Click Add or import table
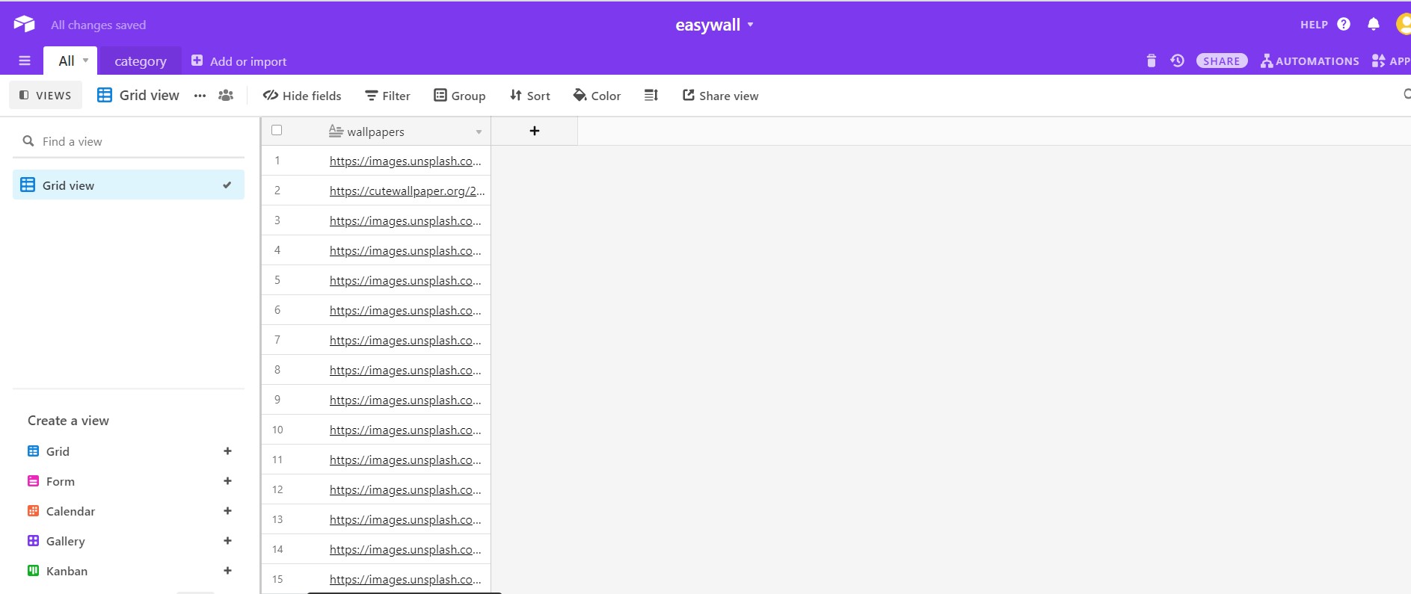Image resolution: width=1411 pixels, height=594 pixels. tap(239, 61)
